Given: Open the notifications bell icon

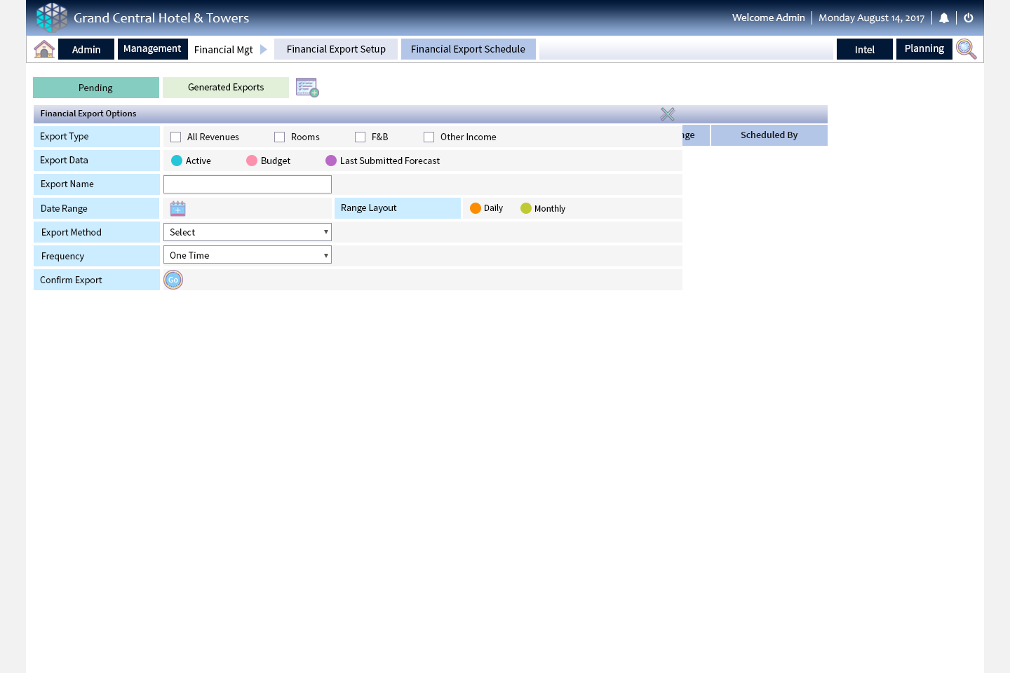Looking at the screenshot, I should [x=944, y=18].
